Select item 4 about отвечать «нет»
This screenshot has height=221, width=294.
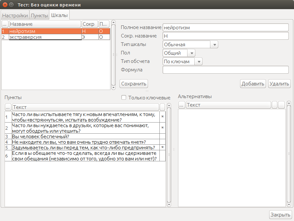click(x=85, y=142)
